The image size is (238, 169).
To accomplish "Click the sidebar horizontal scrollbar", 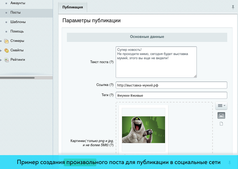I will tap(17, 78).
